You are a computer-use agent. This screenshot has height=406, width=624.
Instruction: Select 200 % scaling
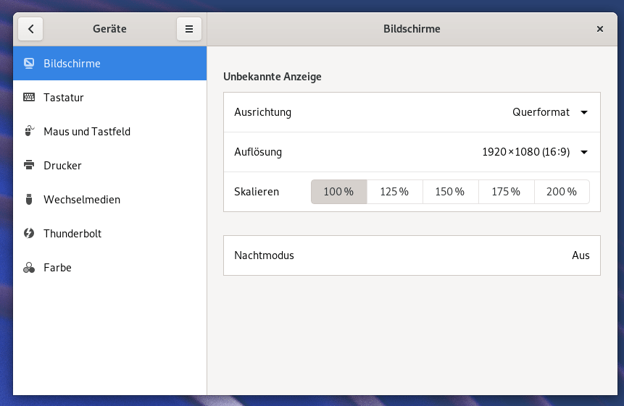click(x=562, y=192)
